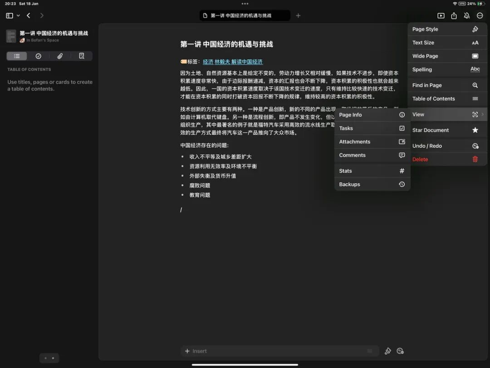
Task: Open Undo / Redo options
Action: (x=447, y=146)
